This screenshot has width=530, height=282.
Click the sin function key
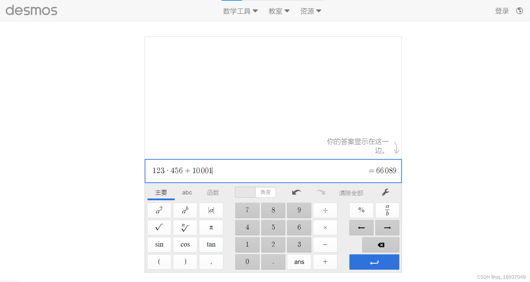(159, 245)
